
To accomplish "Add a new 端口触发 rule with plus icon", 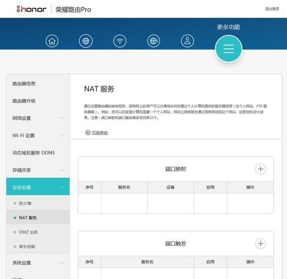I will click(x=261, y=244).
